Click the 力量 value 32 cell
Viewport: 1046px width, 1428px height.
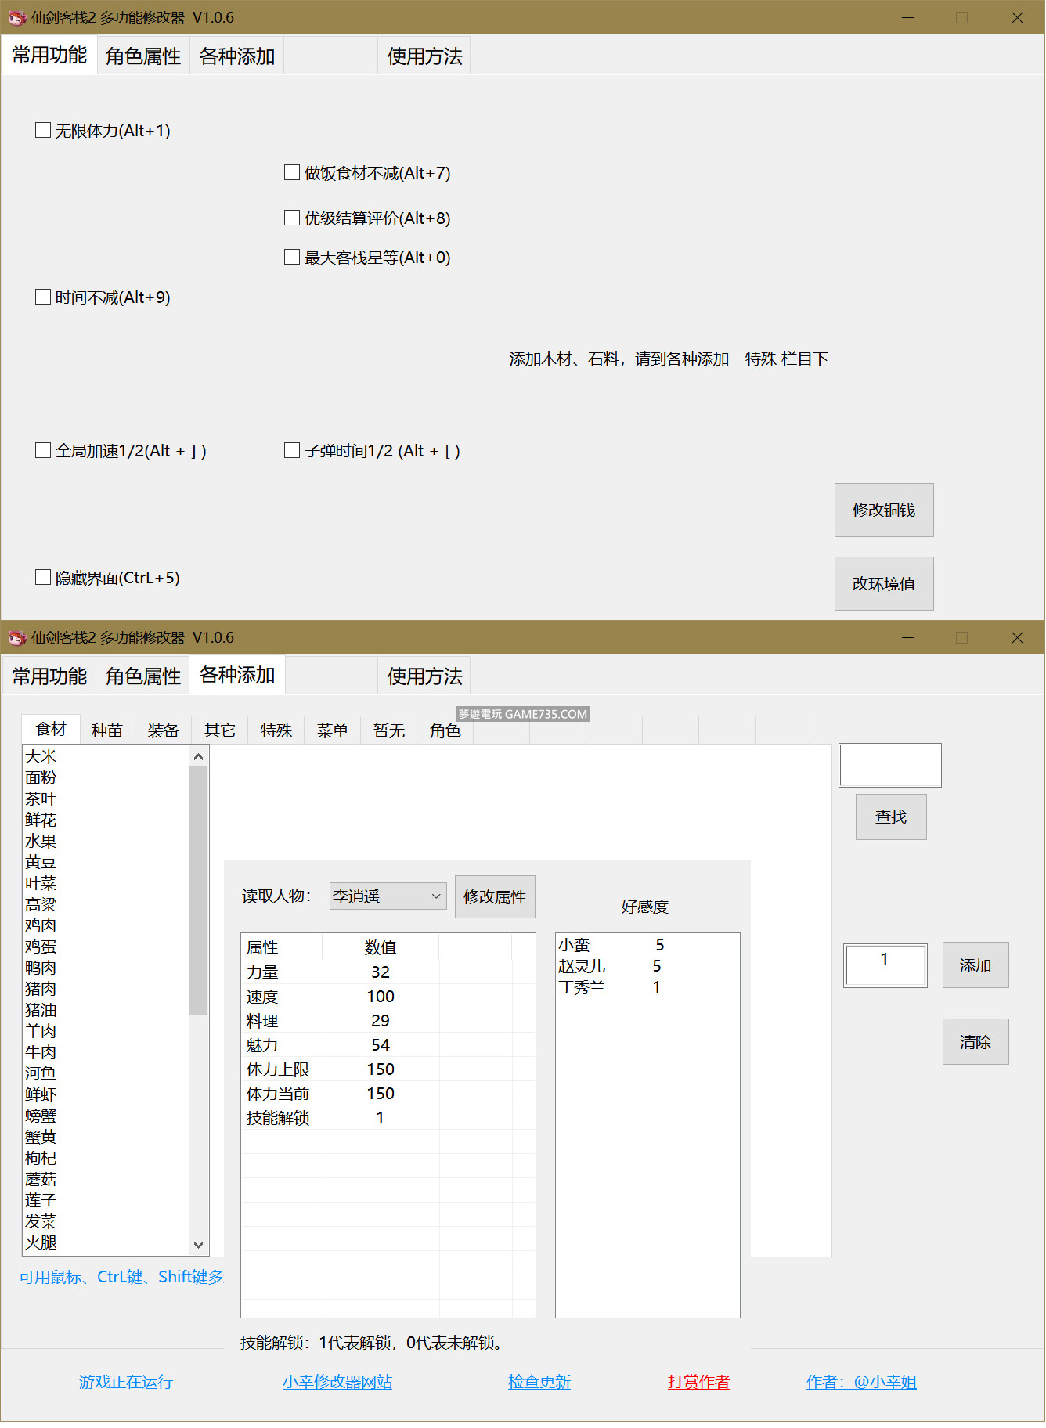click(381, 972)
